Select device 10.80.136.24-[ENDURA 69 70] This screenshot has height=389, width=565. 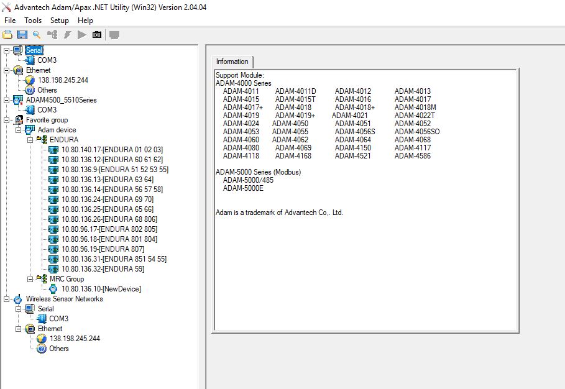pos(108,199)
